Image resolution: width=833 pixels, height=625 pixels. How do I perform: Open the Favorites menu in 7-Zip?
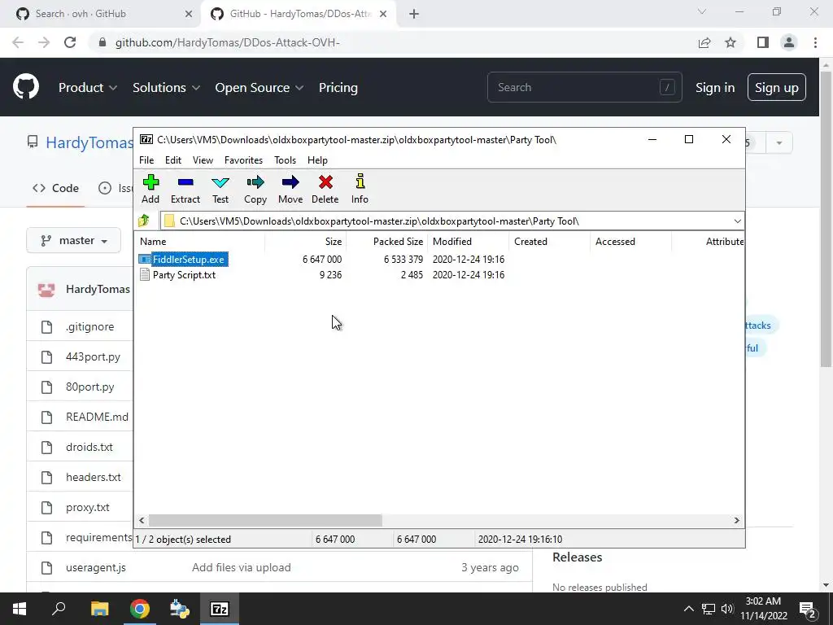click(243, 160)
